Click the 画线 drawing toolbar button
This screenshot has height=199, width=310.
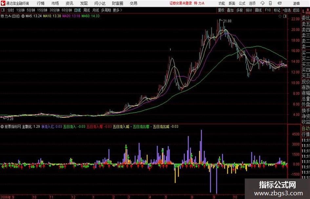pos(258,10)
